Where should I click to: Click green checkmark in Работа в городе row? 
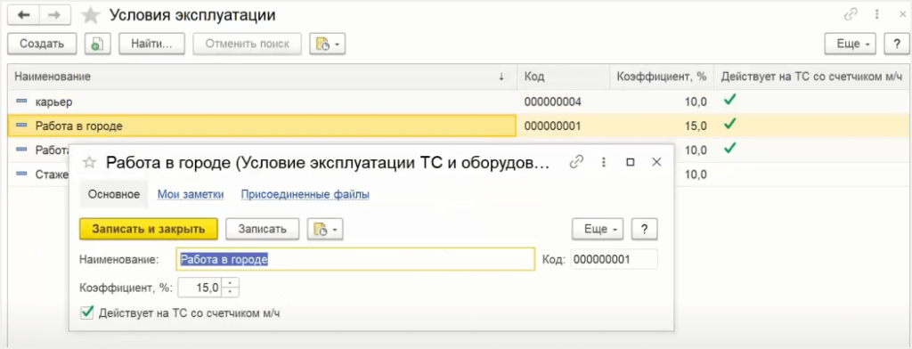tap(729, 124)
